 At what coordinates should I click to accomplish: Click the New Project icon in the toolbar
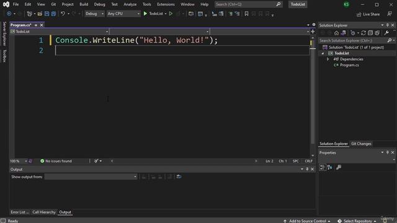click(29, 14)
